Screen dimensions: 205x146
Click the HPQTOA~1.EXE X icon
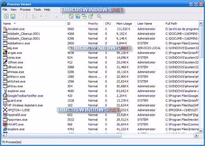pos(5,110)
